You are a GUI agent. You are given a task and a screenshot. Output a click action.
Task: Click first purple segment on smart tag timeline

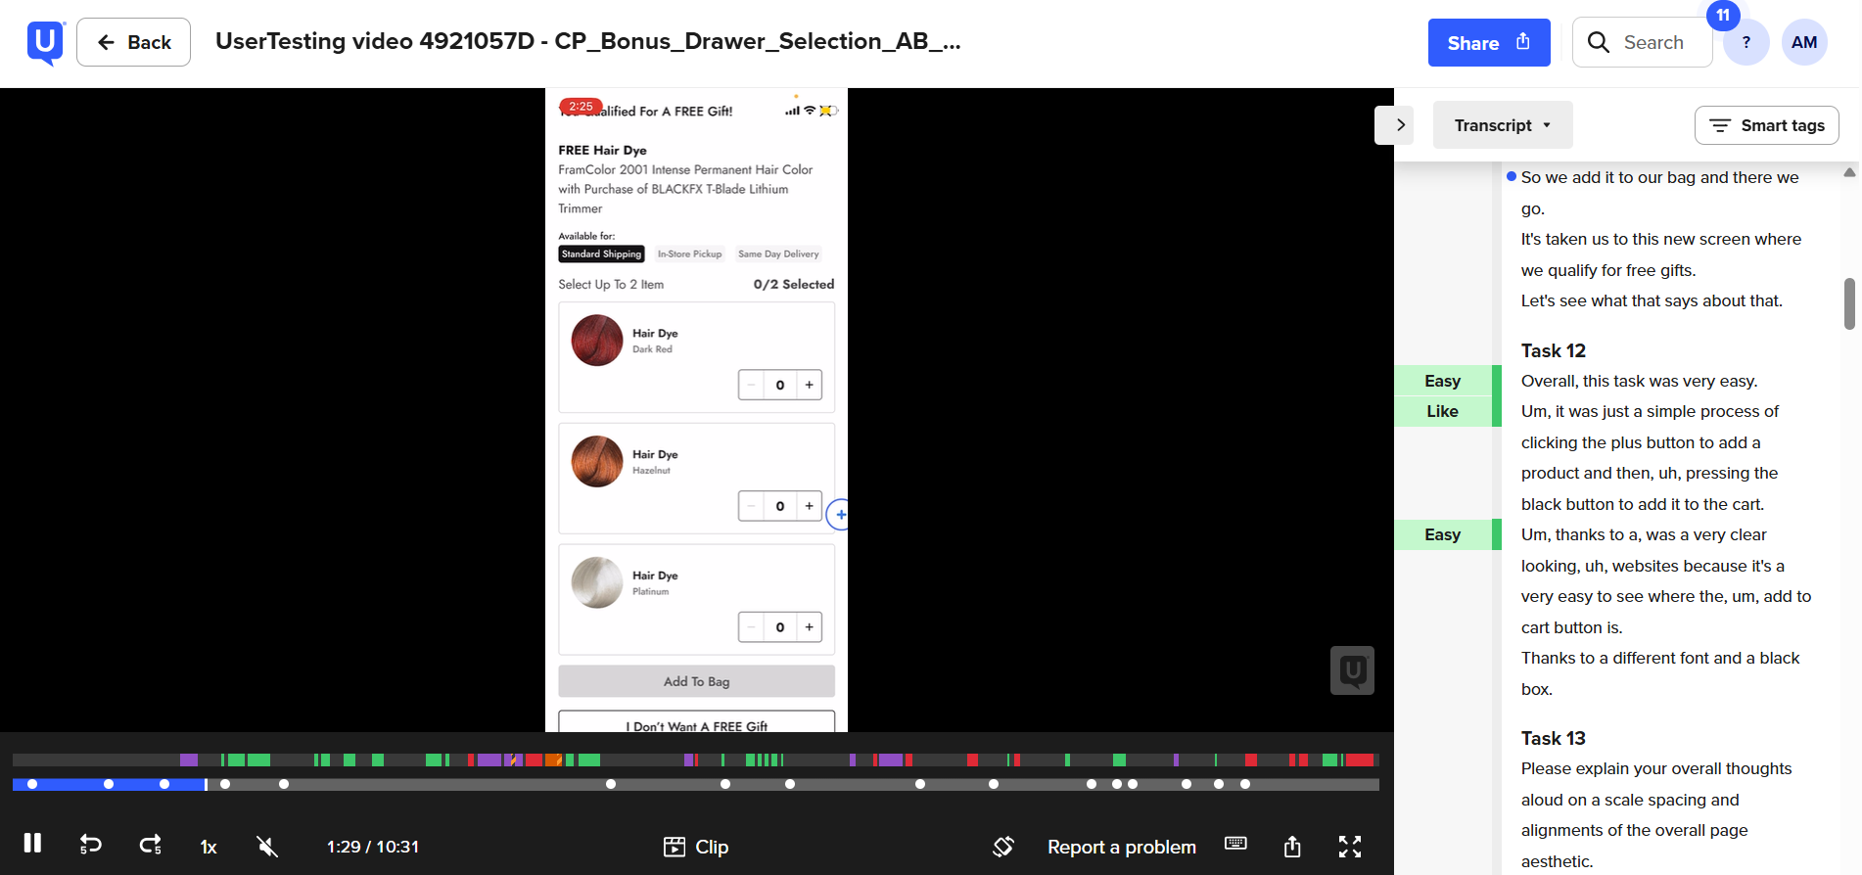(189, 760)
